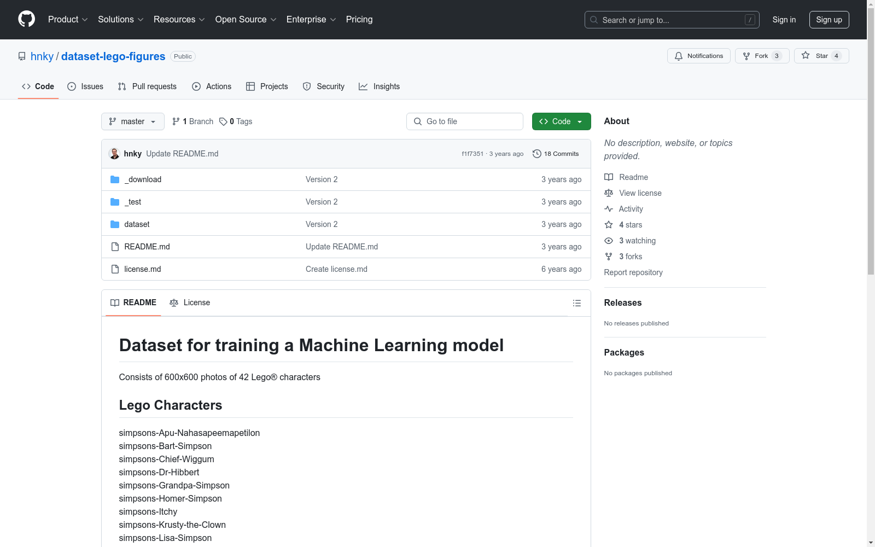Click the simpsons-Krusty-the-Clown text line
The width and height of the screenshot is (875, 547).
coord(172,525)
